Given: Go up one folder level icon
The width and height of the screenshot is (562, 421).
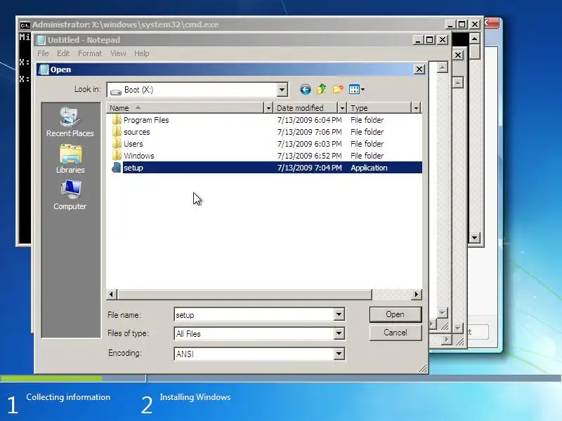Looking at the screenshot, I should [322, 89].
